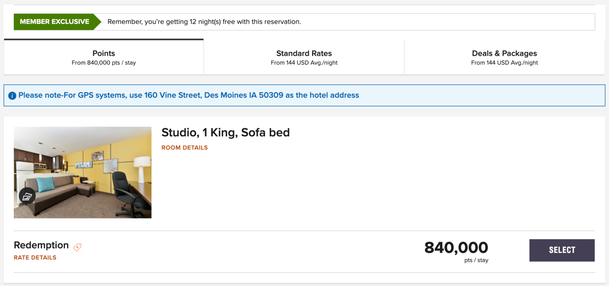Screen dimensions: 609x286
Task: Open the Room Details link
Action: (185, 148)
